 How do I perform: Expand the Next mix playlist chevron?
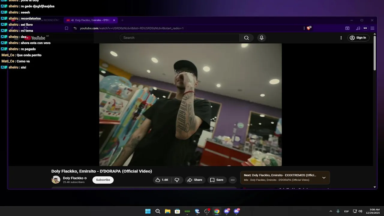[x=324, y=178]
